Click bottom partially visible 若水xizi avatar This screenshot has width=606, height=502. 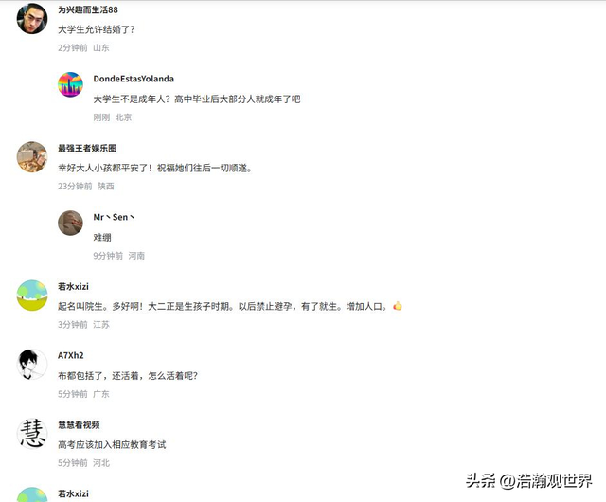tap(32, 494)
